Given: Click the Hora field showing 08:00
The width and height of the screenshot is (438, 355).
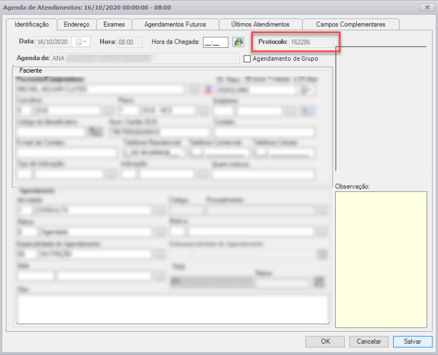Looking at the screenshot, I should [x=130, y=42].
